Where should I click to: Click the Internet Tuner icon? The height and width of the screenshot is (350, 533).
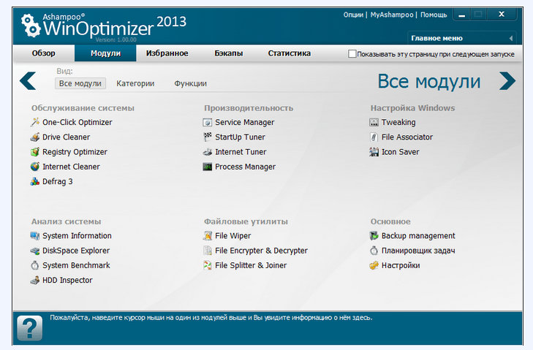[x=208, y=152]
